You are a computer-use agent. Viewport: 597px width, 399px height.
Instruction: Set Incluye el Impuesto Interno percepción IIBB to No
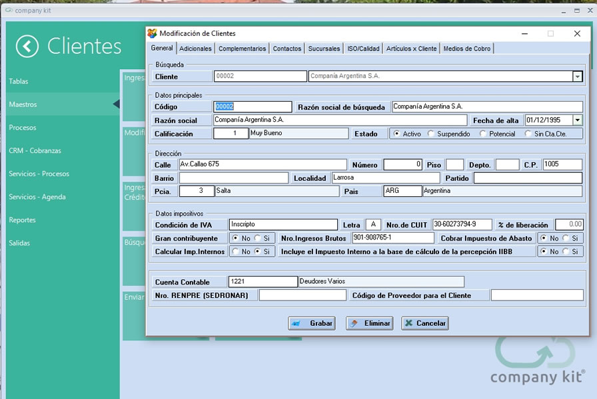pos(544,251)
